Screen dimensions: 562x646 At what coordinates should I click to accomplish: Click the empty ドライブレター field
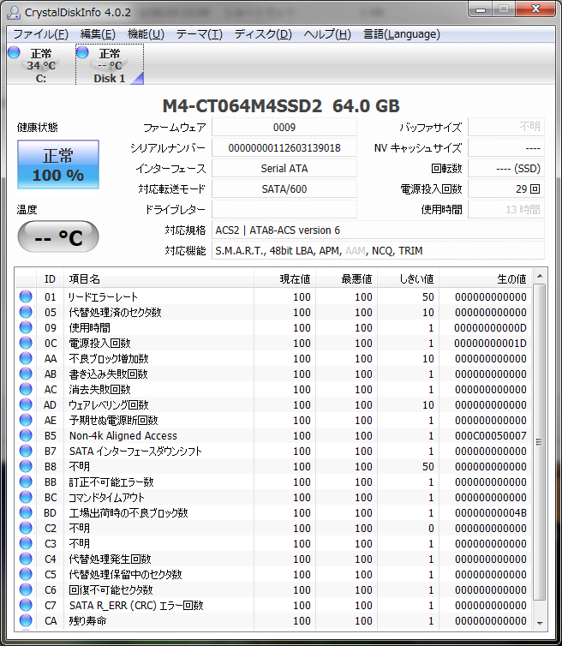pos(284,209)
